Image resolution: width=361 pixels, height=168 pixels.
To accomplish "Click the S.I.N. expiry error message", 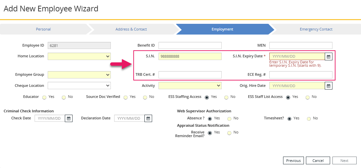I will (296, 64).
